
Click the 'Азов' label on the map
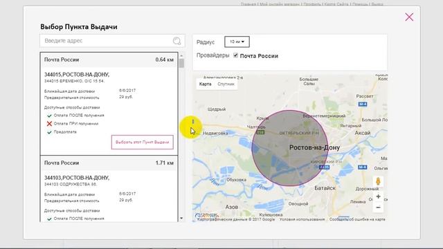[x=232, y=207]
